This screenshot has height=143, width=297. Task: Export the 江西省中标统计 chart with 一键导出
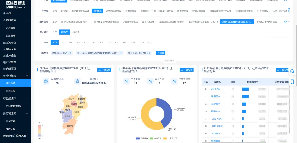[104, 70]
